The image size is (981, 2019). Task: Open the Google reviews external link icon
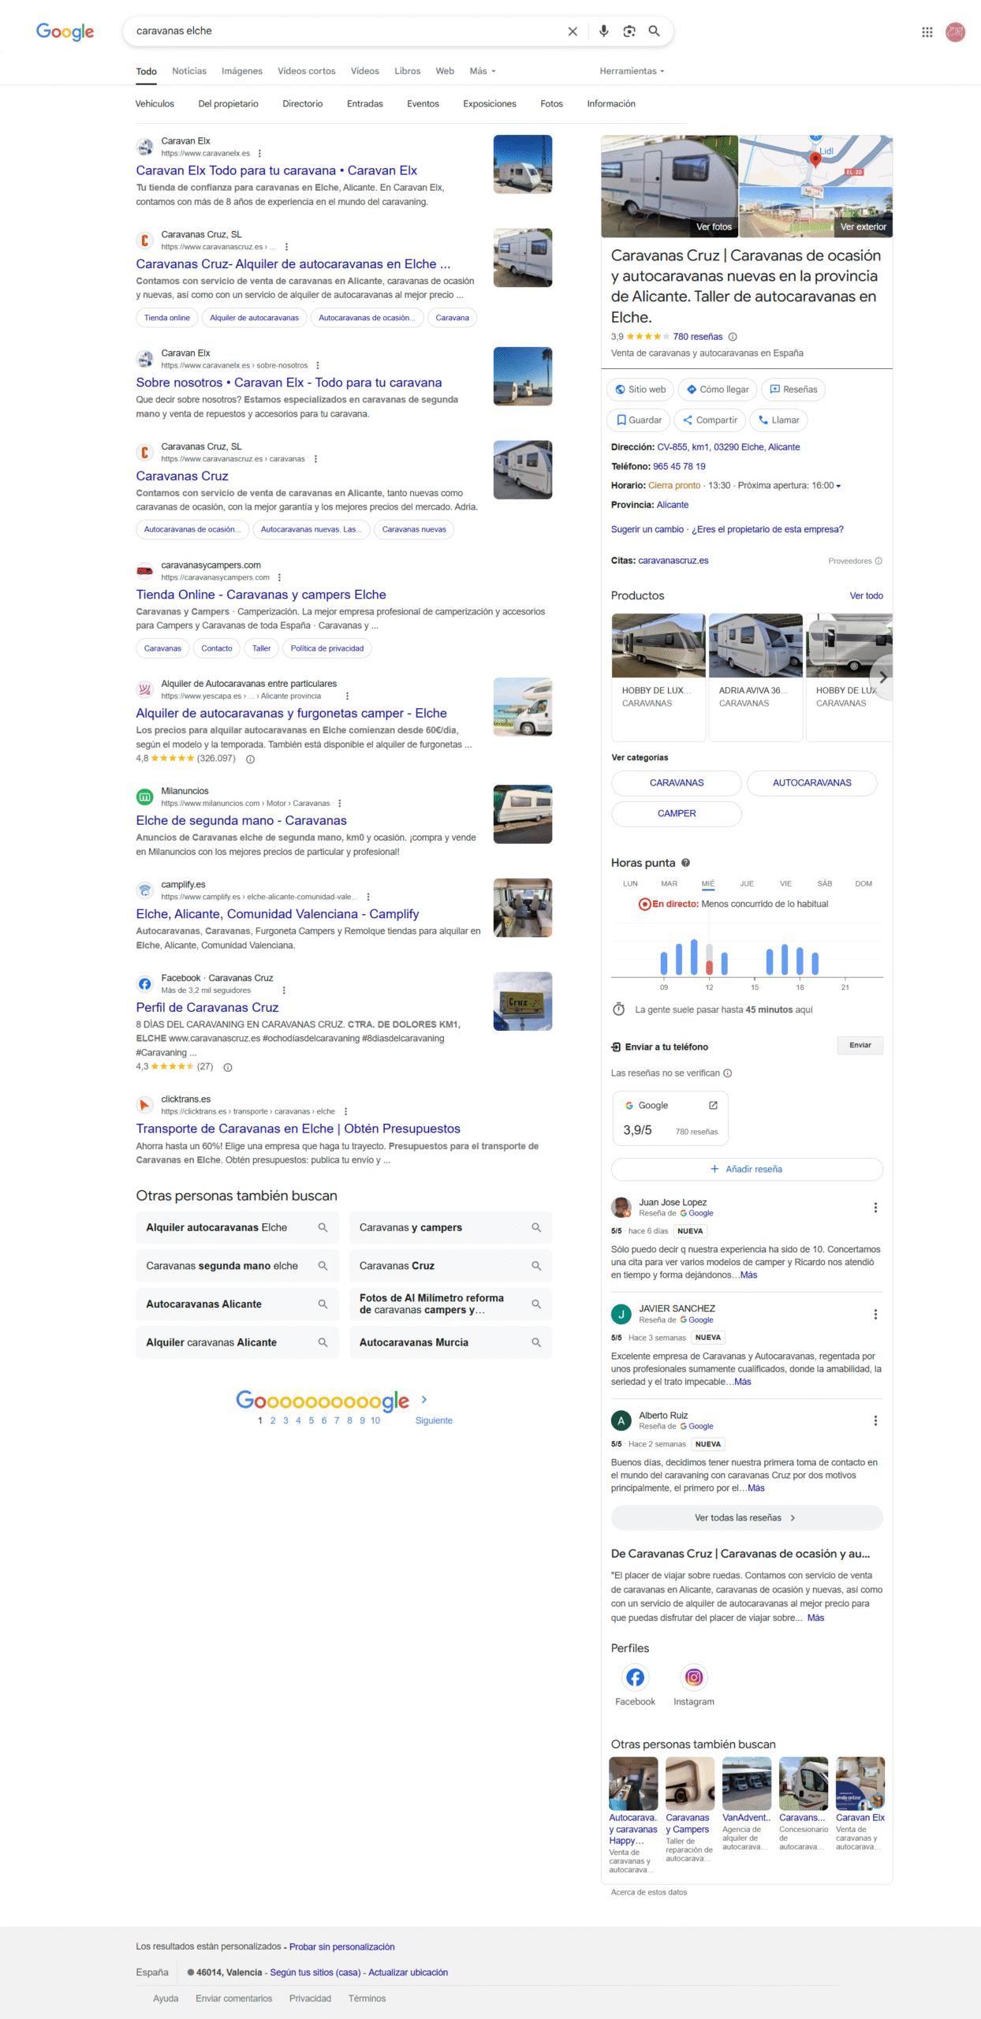coord(713,1105)
